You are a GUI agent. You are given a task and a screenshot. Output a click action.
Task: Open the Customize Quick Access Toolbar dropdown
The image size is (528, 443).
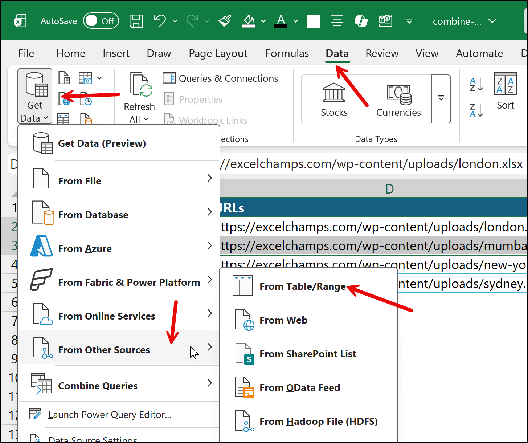coord(409,21)
